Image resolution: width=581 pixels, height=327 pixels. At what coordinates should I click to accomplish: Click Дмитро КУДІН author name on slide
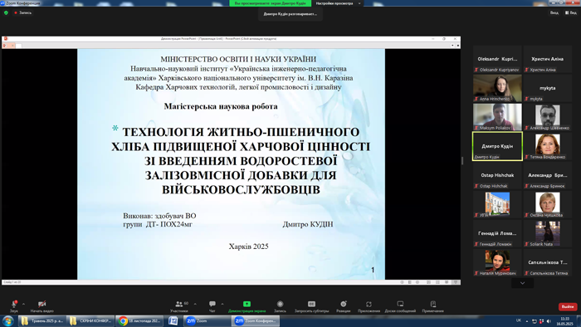(x=308, y=224)
